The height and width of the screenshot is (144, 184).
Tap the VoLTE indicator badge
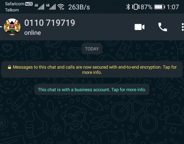click(29, 4)
